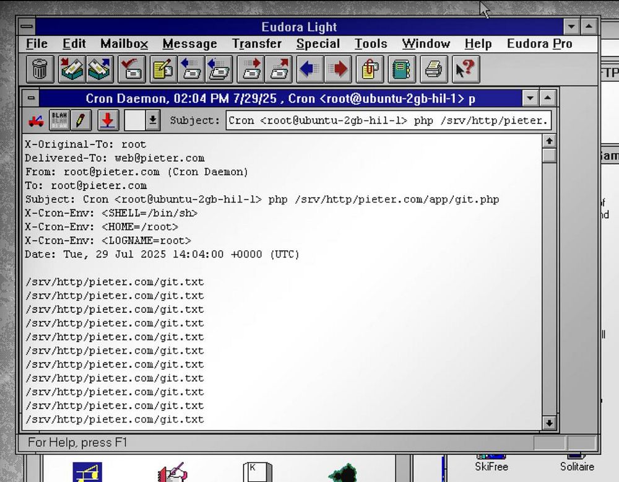Click the Subject input field
The height and width of the screenshot is (482, 619).
[389, 120]
